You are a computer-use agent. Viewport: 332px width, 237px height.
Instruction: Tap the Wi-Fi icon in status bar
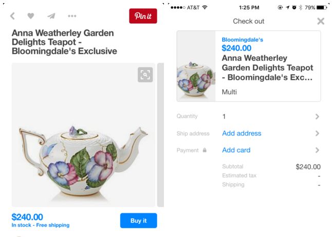[x=205, y=8]
